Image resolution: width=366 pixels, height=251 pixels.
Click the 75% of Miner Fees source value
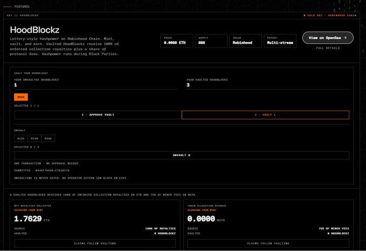(334, 228)
